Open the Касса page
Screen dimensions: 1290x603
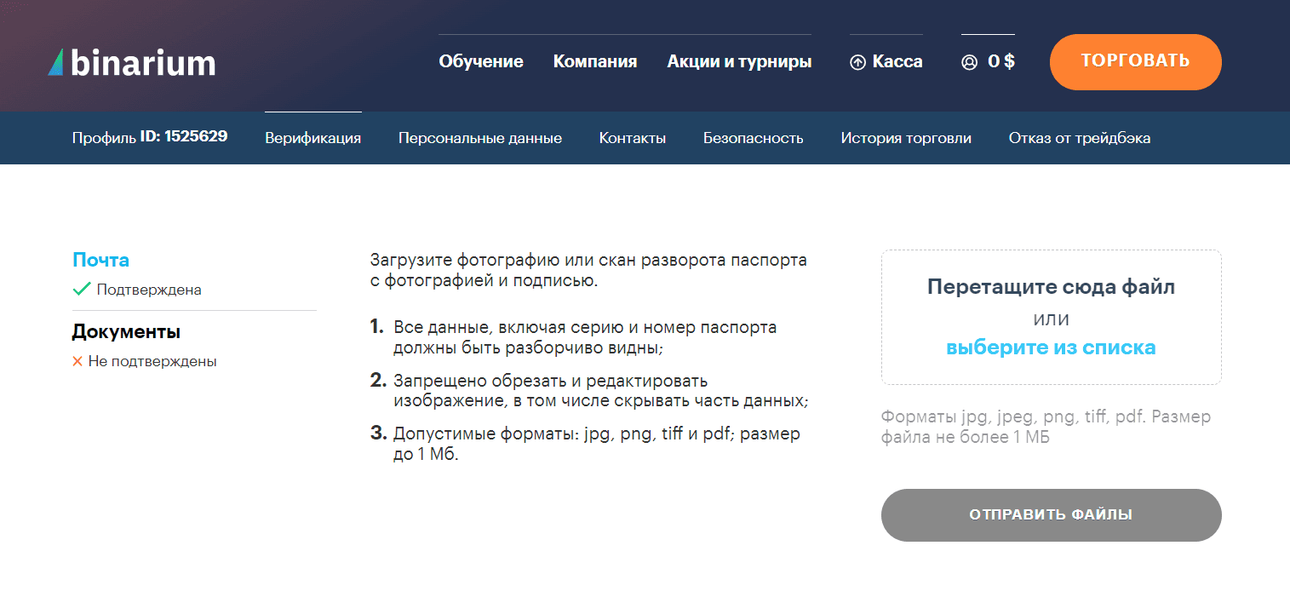[897, 61]
